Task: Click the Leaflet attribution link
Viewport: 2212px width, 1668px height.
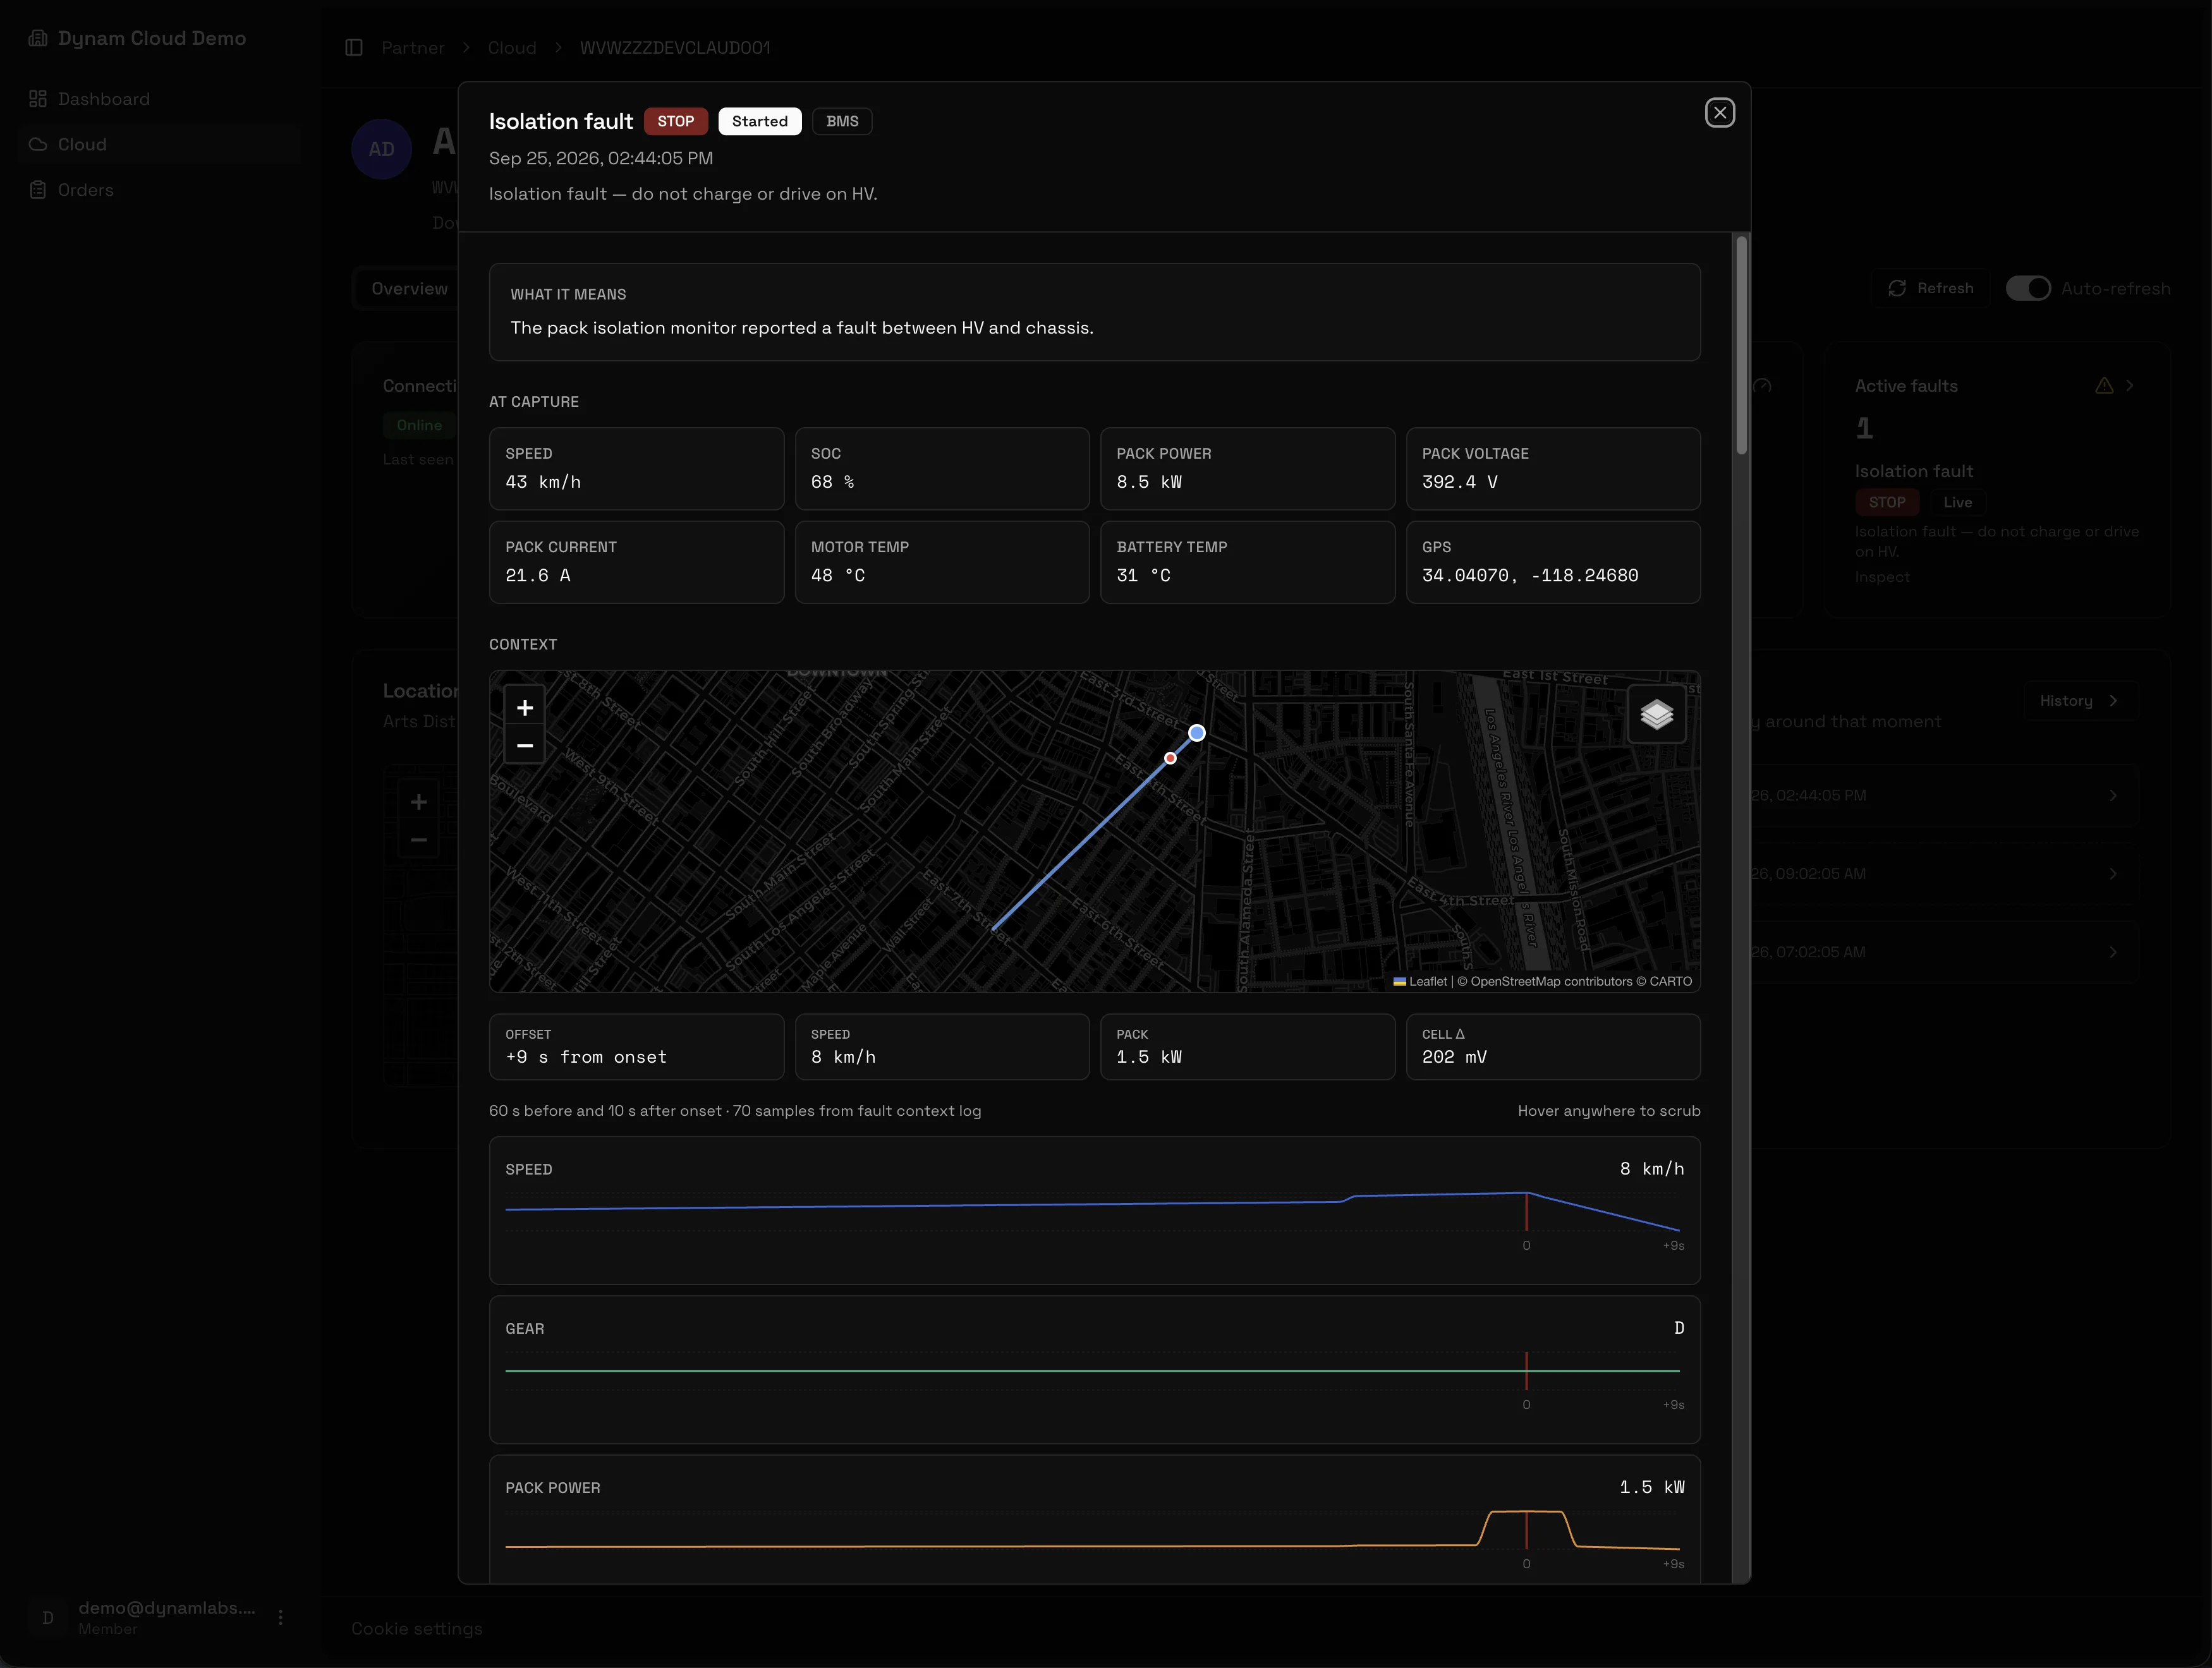Action: point(1420,981)
